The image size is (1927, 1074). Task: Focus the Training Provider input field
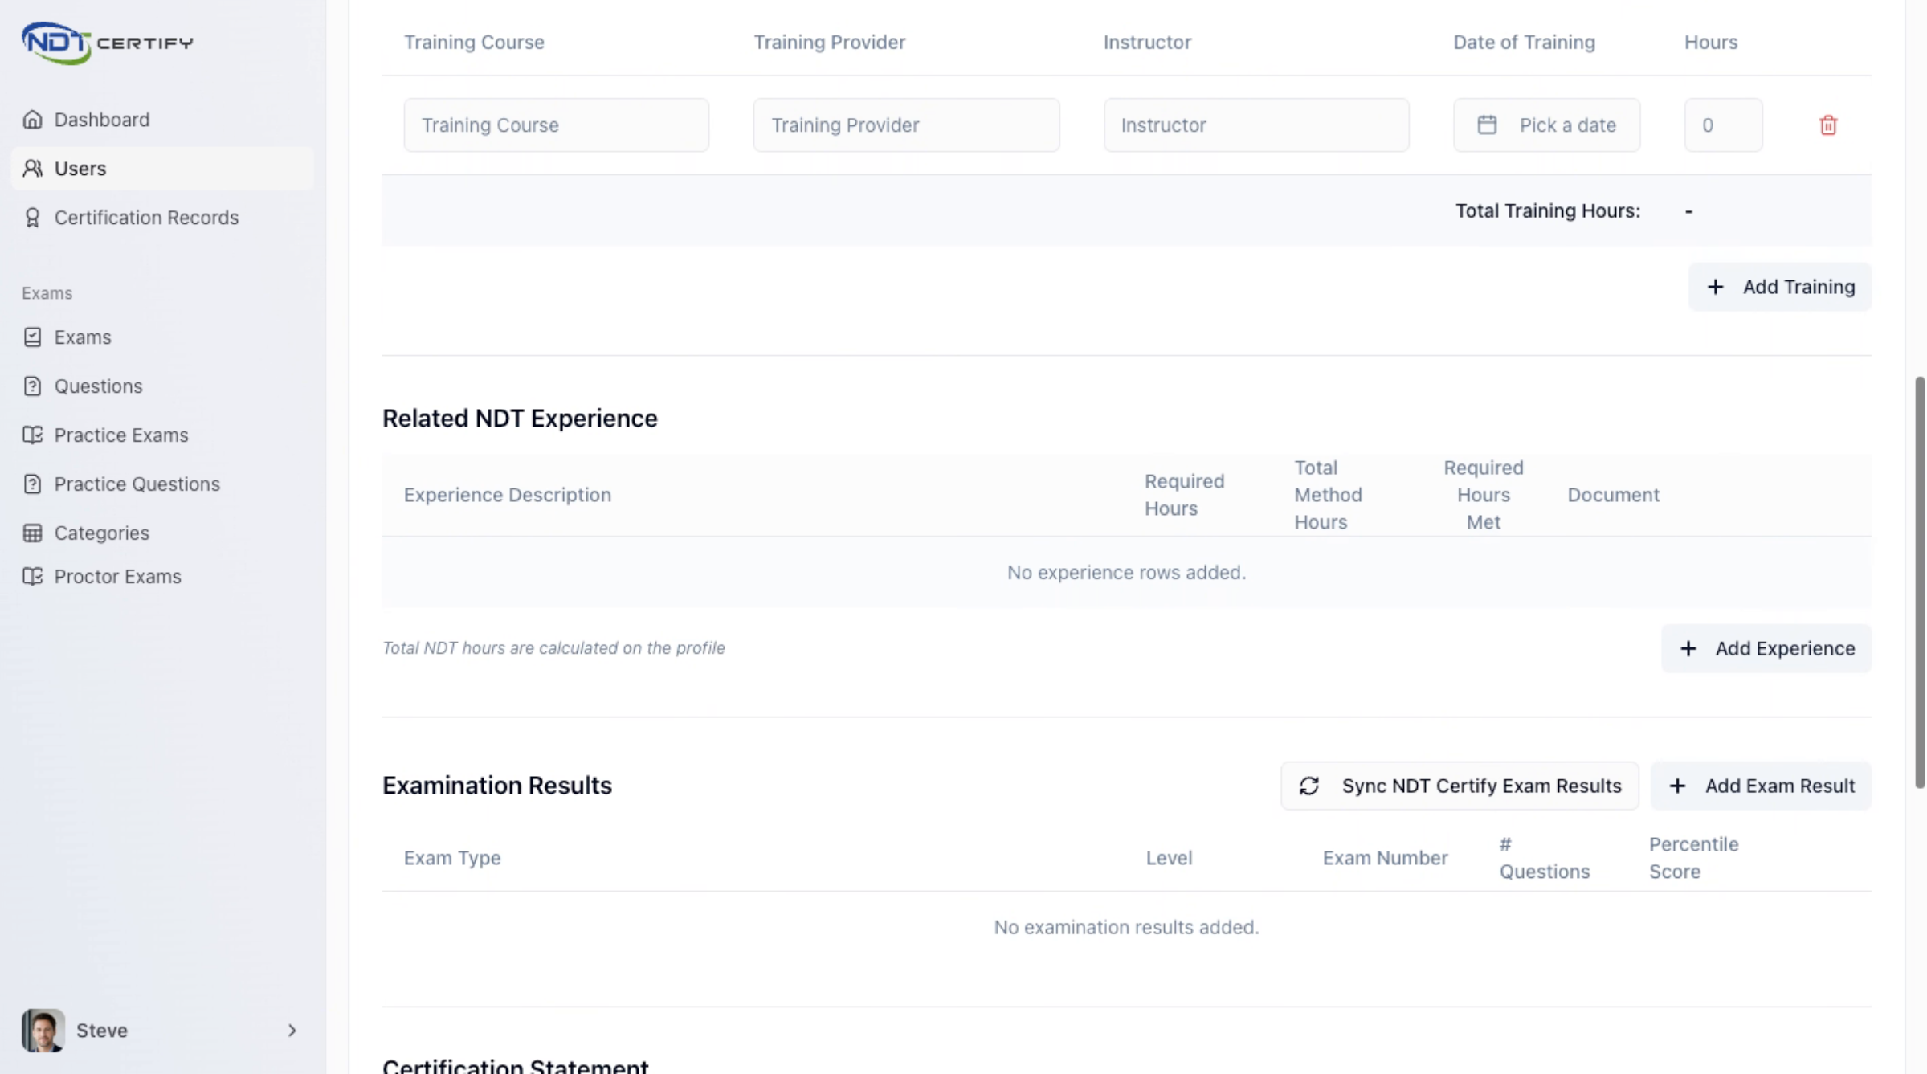906,125
